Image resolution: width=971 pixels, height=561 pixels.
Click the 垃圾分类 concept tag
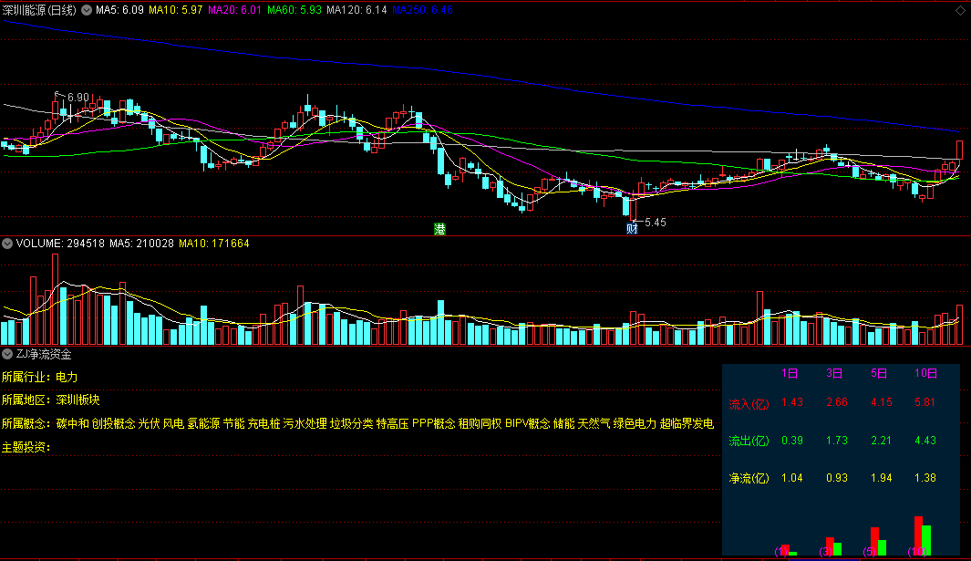point(352,423)
